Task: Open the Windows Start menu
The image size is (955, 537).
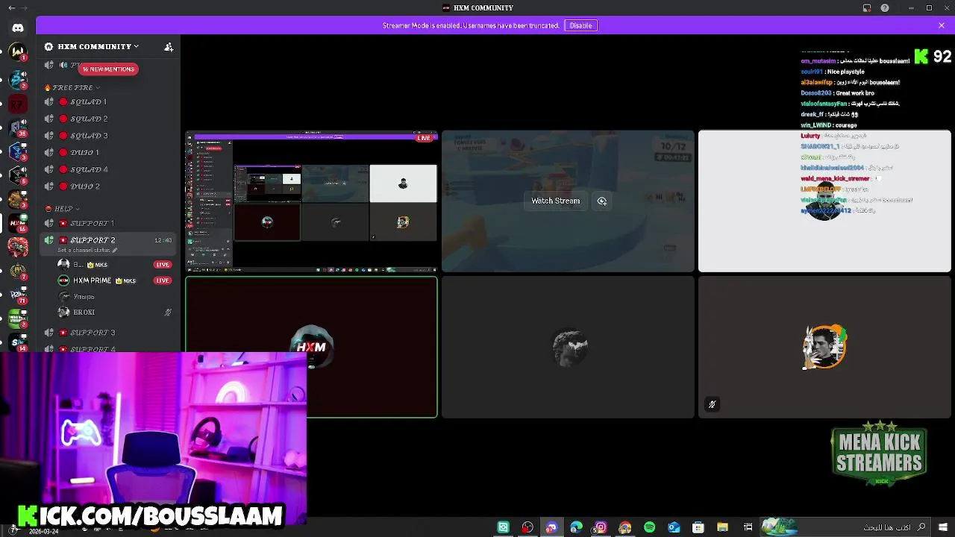Action: [943, 527]
